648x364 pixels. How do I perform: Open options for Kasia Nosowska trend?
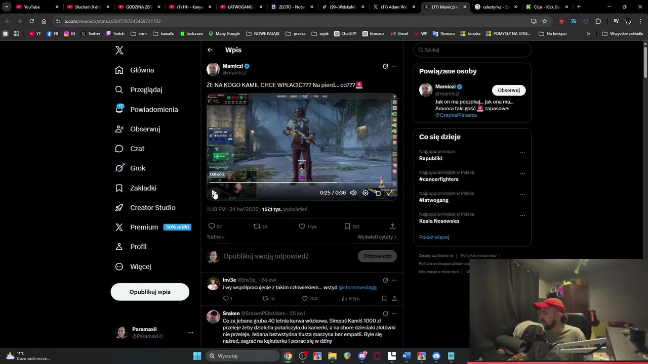pyautogui.click(x=522, y=215)
